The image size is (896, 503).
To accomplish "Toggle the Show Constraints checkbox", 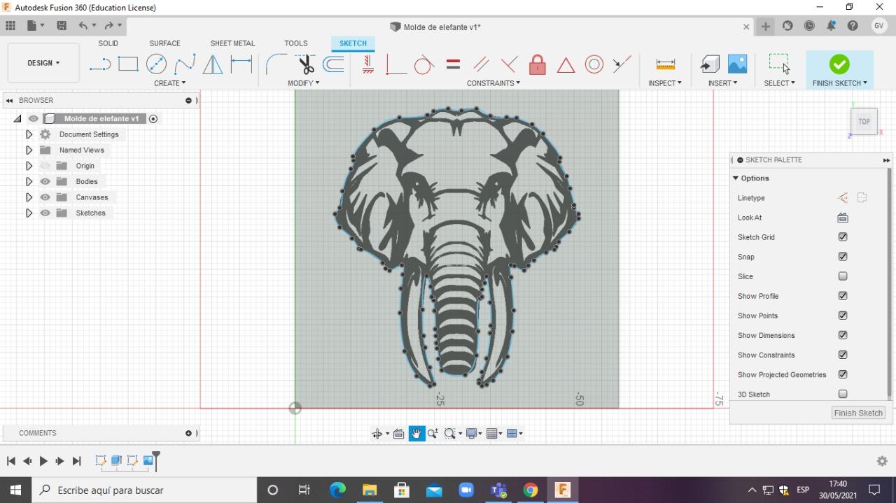I will [x=843, y=355].
